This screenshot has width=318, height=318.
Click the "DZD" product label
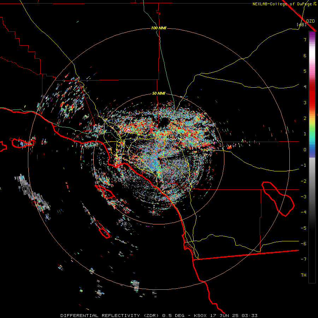coord(310,21)
